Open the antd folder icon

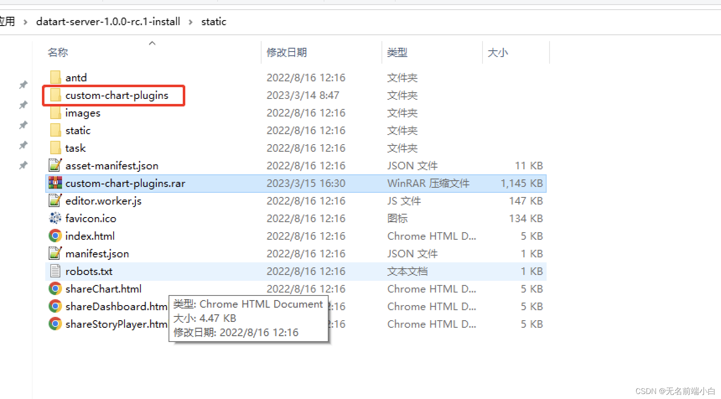55,77
